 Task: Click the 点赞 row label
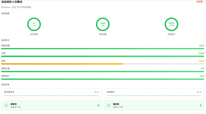[3, 53]
